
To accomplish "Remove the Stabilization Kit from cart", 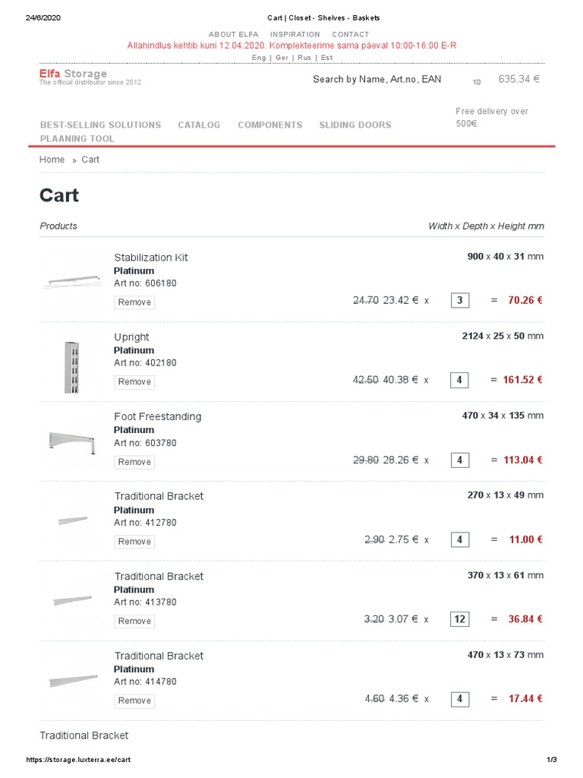I will click(x=134, y=302).
